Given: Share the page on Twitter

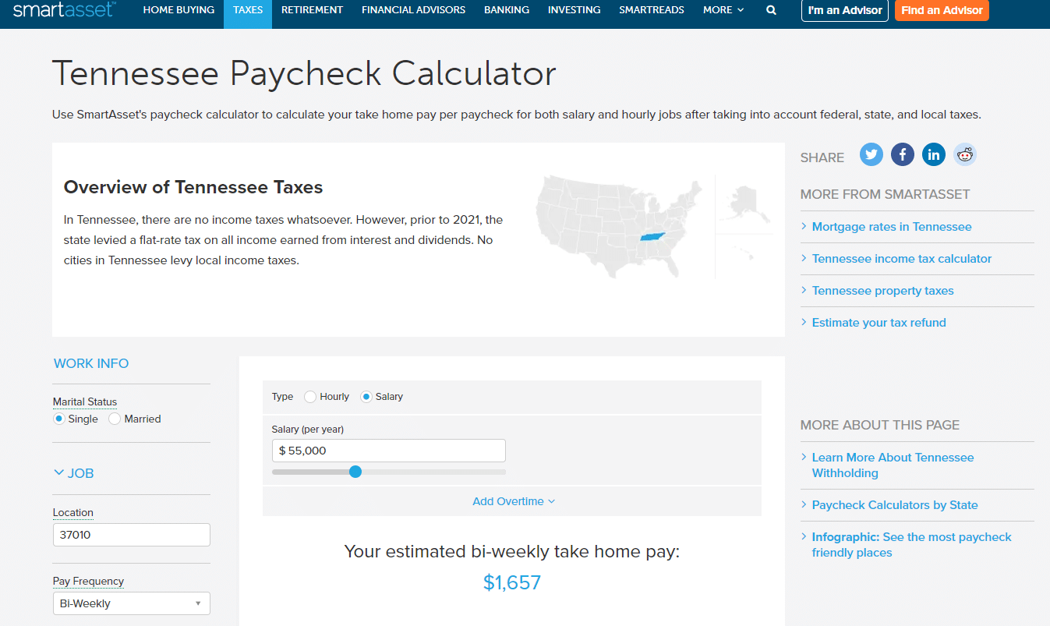Looking at the screenshot, I should tap(871, 154).
